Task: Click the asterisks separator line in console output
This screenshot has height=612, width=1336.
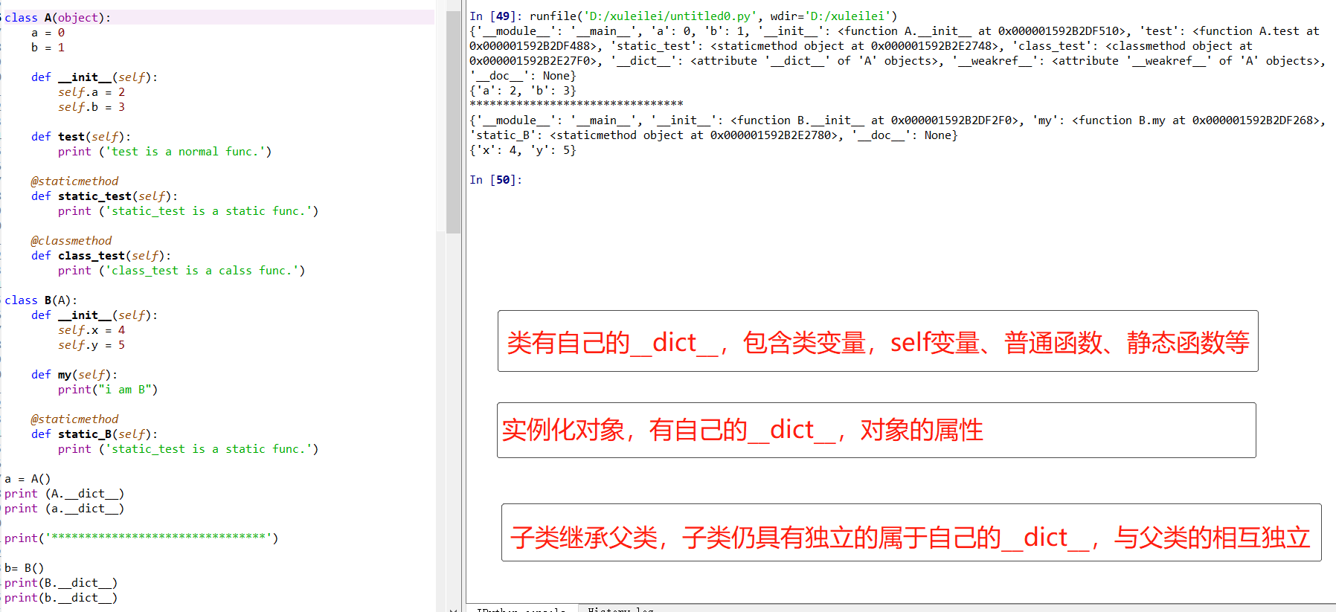Action: 577,106
